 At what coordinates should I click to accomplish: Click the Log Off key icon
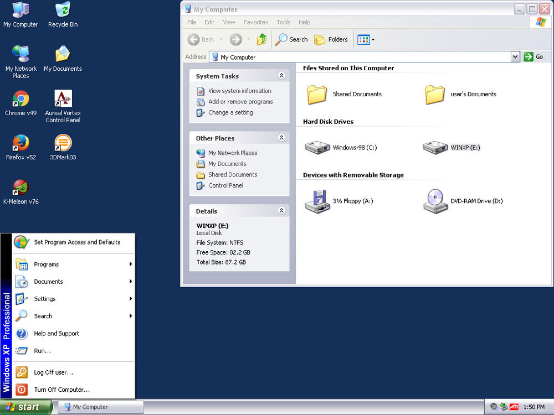point(22,372)
